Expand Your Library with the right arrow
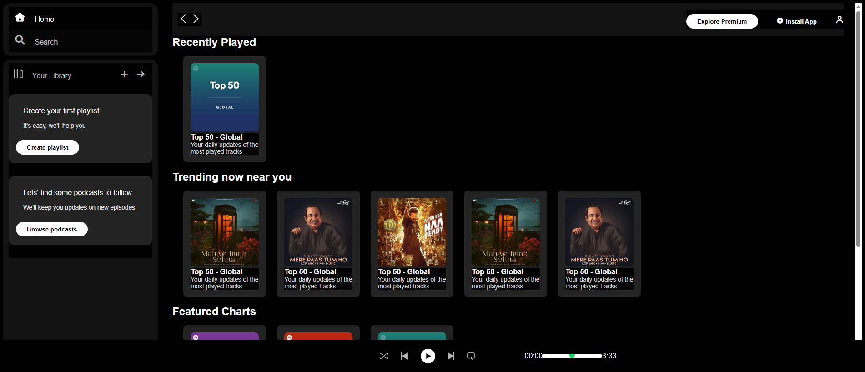This screenshot has width=865, height=372. [141, 74]
